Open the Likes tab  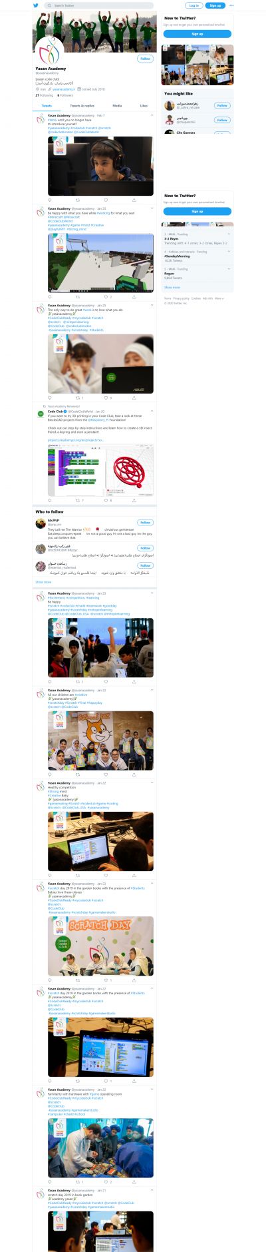coord(144,106)
